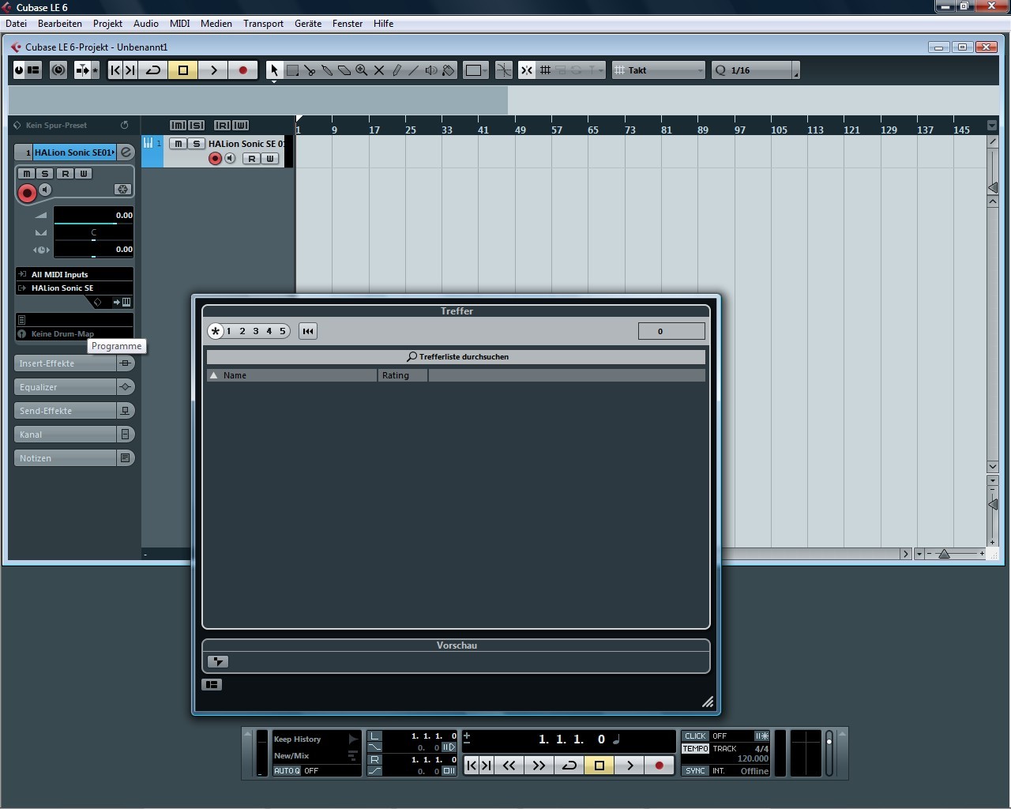Image resolution: width=1011 pixels, height=809 pixels.
Task: Toggle the Inspector's large Record Enable button
Action: 27,192
